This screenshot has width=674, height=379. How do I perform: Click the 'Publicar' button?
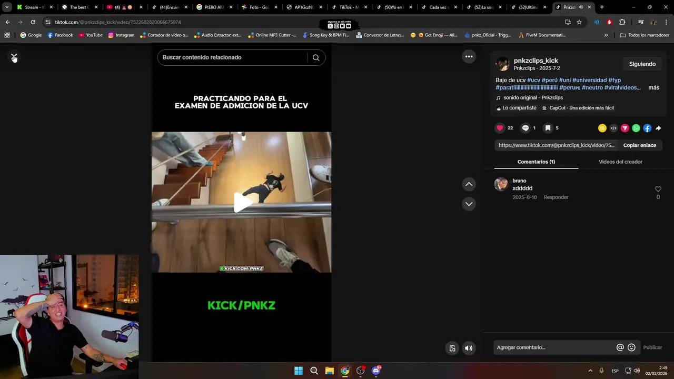point(652,347)
